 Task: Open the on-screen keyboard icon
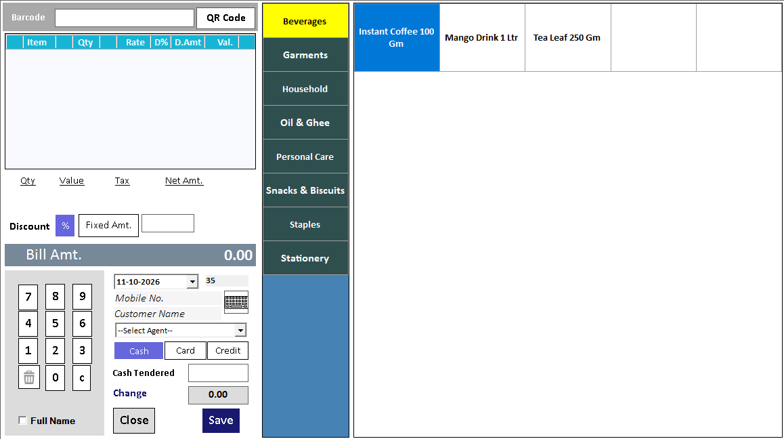(x=236, y=302)
